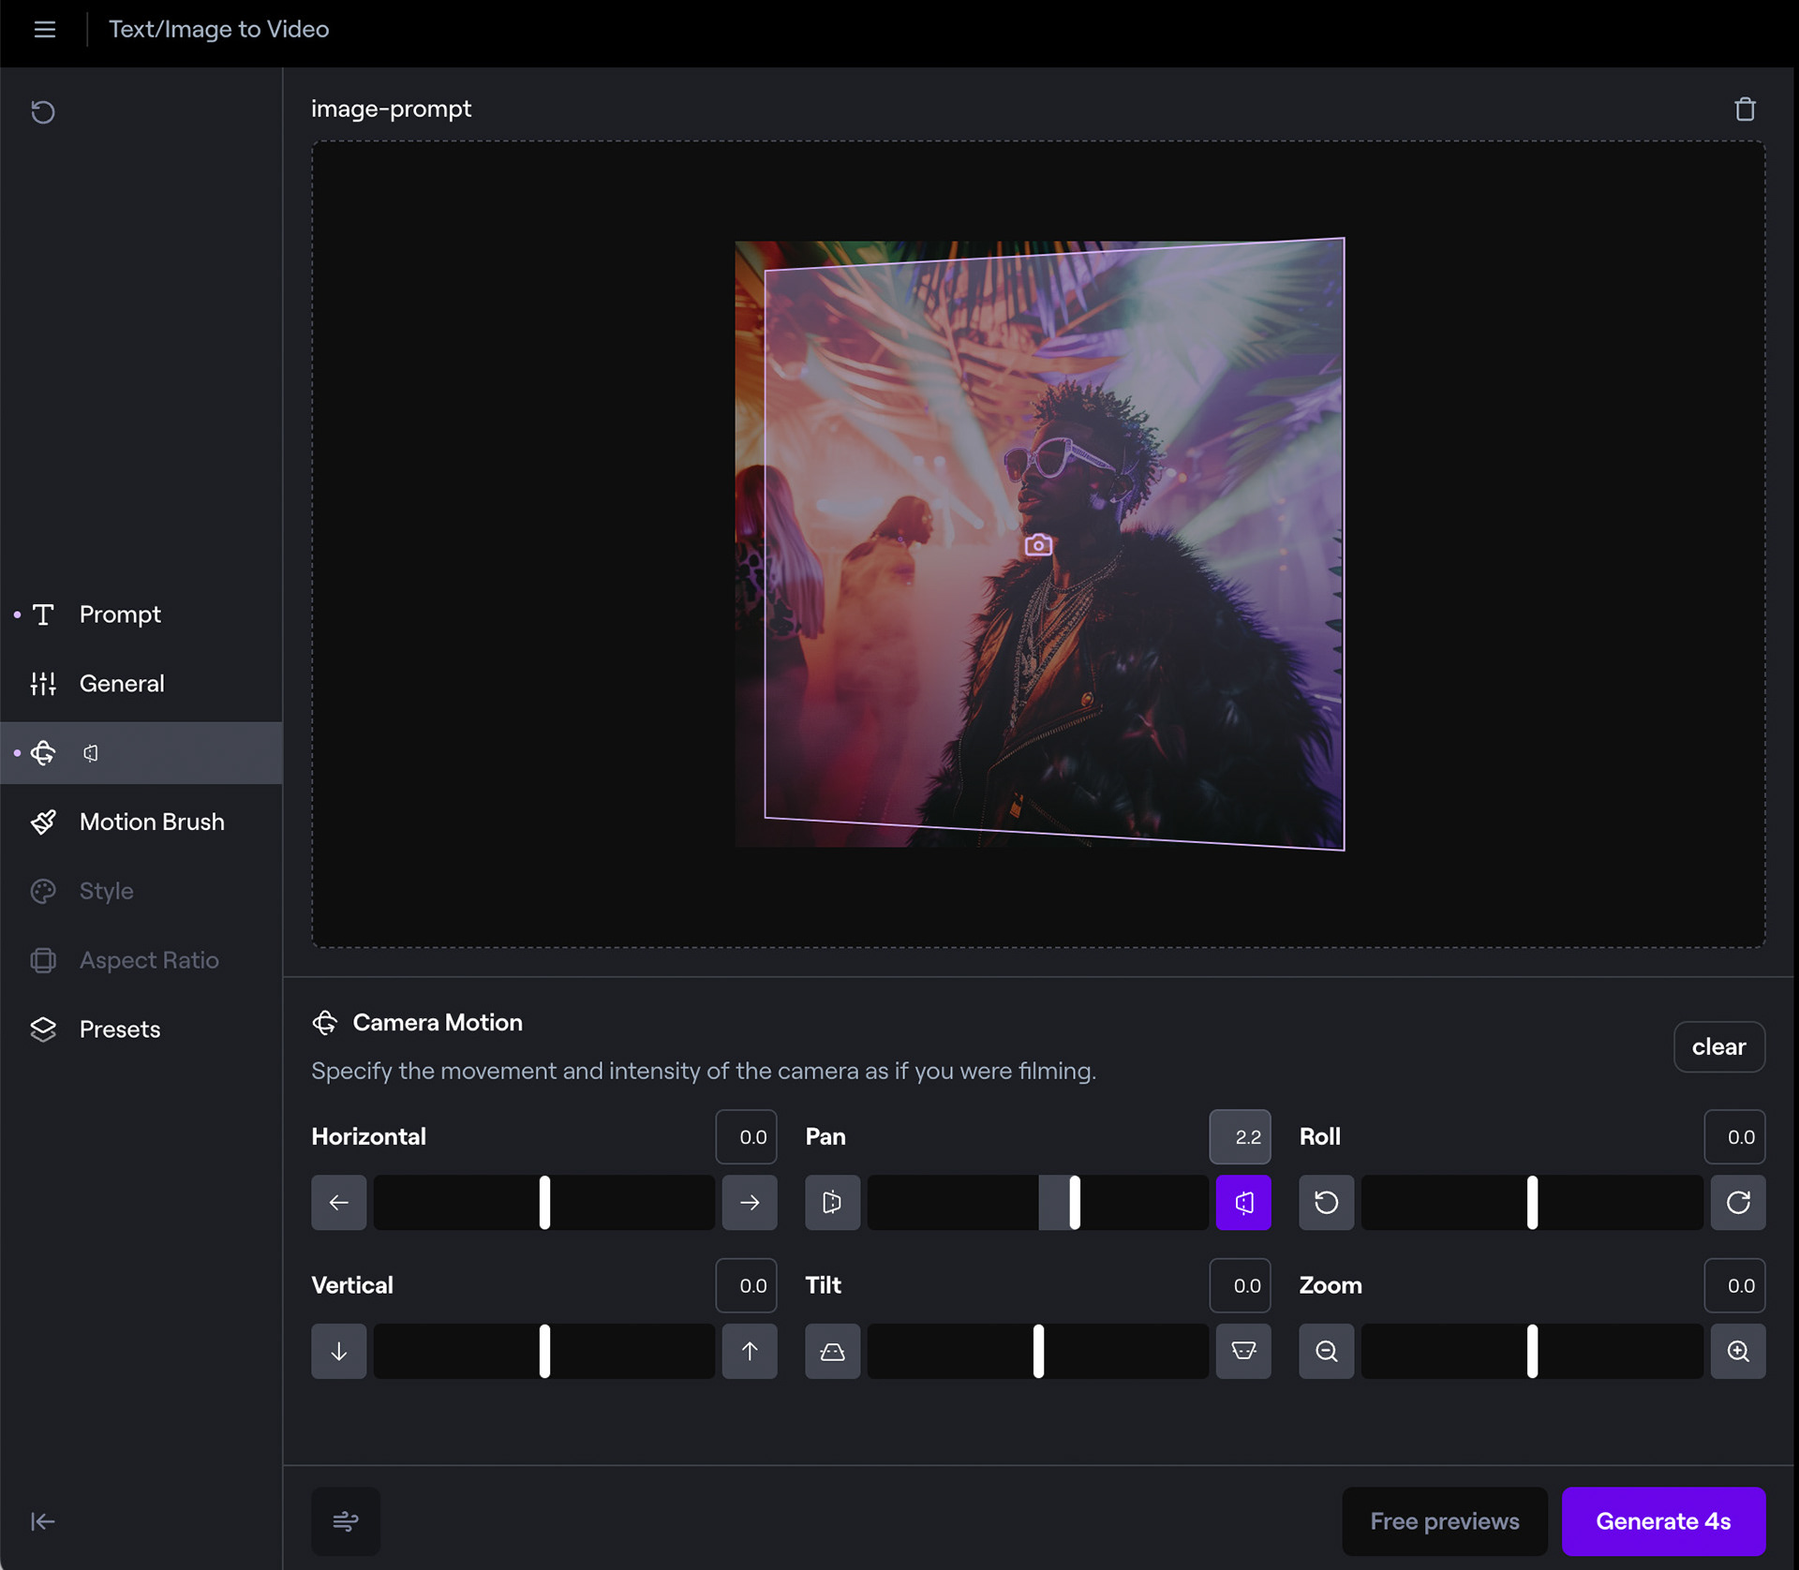Open the General settings section

(x=141, y=684)
